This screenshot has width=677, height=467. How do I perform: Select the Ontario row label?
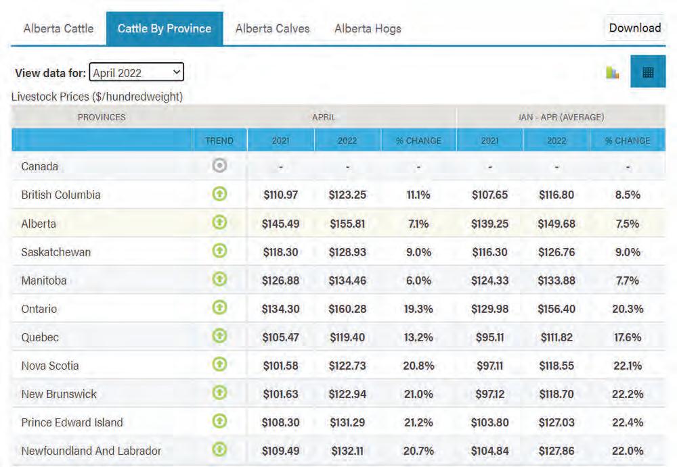point(39,309)
